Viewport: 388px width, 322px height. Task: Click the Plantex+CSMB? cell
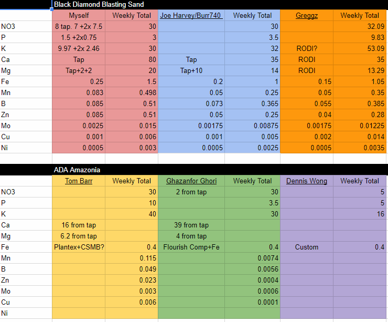[x=79, y=247]
